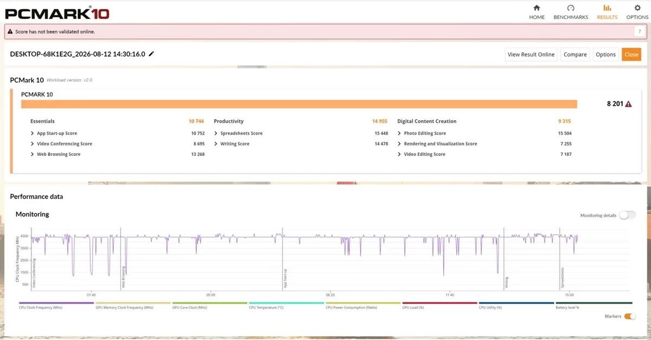Click the Writing marker on the chart
The height and width of the screenshot is (340, 651).
click(507, 282)
